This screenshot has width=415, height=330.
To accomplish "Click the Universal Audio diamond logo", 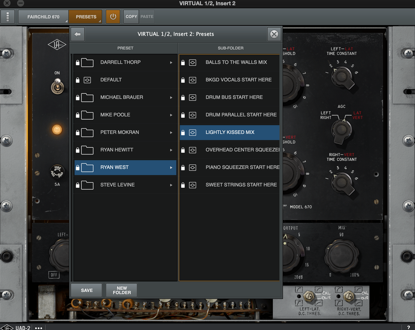I will pyautogui.click(x=57, y=45).
